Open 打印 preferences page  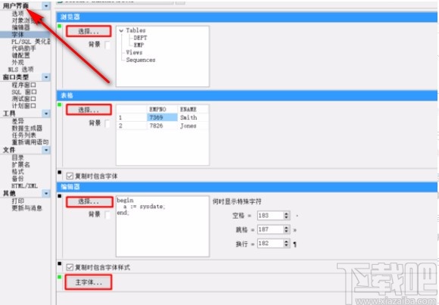coord(17,201)
